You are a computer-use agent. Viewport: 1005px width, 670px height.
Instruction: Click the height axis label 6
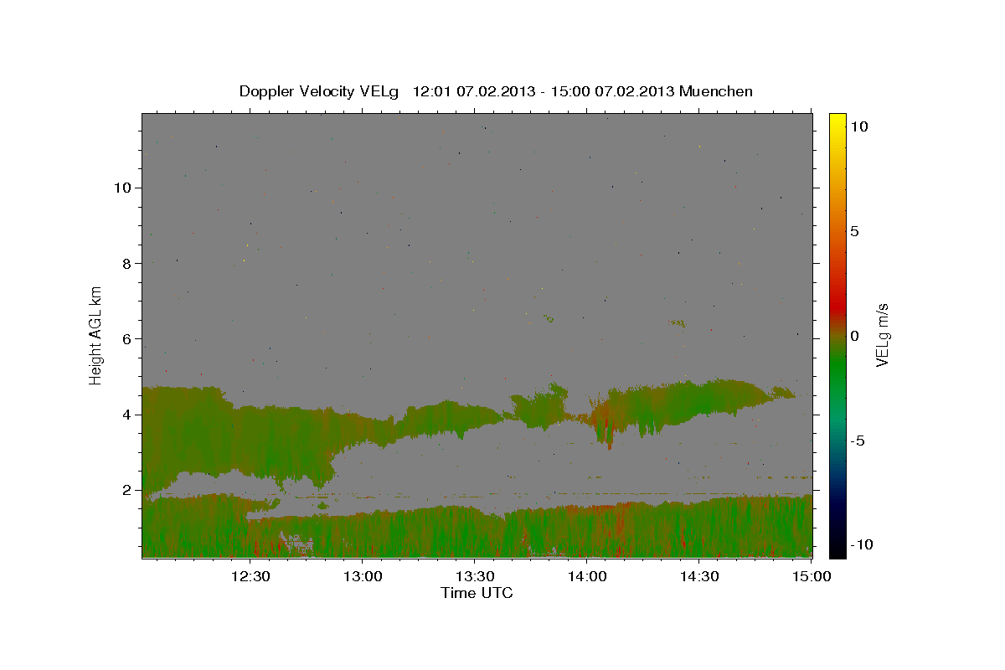tap(128, 338)
